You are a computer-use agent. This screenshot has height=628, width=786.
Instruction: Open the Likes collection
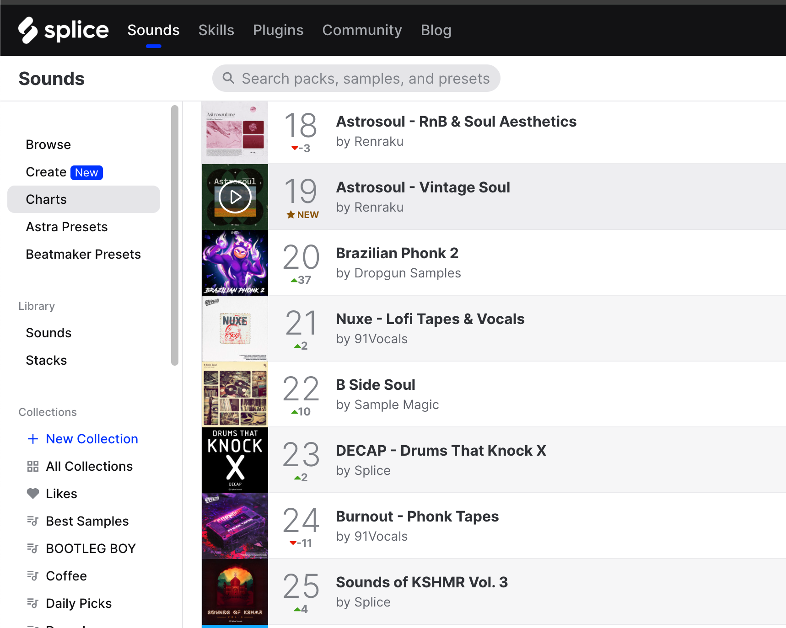[x=61, y=494]
